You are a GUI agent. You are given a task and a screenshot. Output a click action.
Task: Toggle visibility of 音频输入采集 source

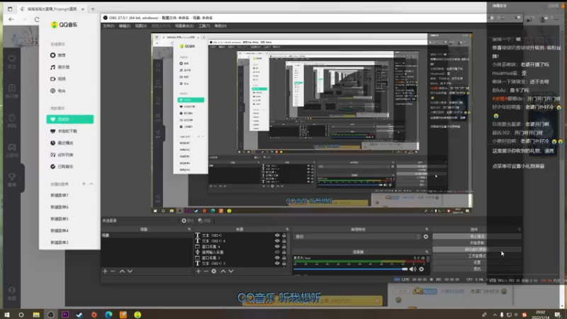(277, 252)
